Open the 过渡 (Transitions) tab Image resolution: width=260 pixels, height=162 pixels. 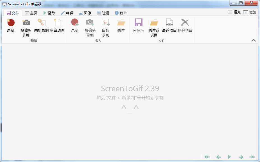point(103,13)
